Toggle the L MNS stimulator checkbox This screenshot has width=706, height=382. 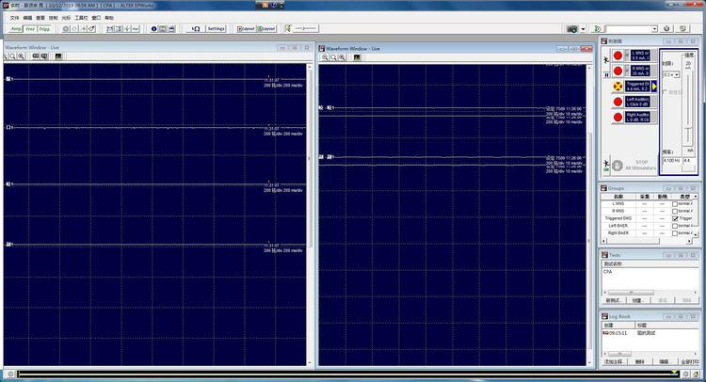coord(627,56)
